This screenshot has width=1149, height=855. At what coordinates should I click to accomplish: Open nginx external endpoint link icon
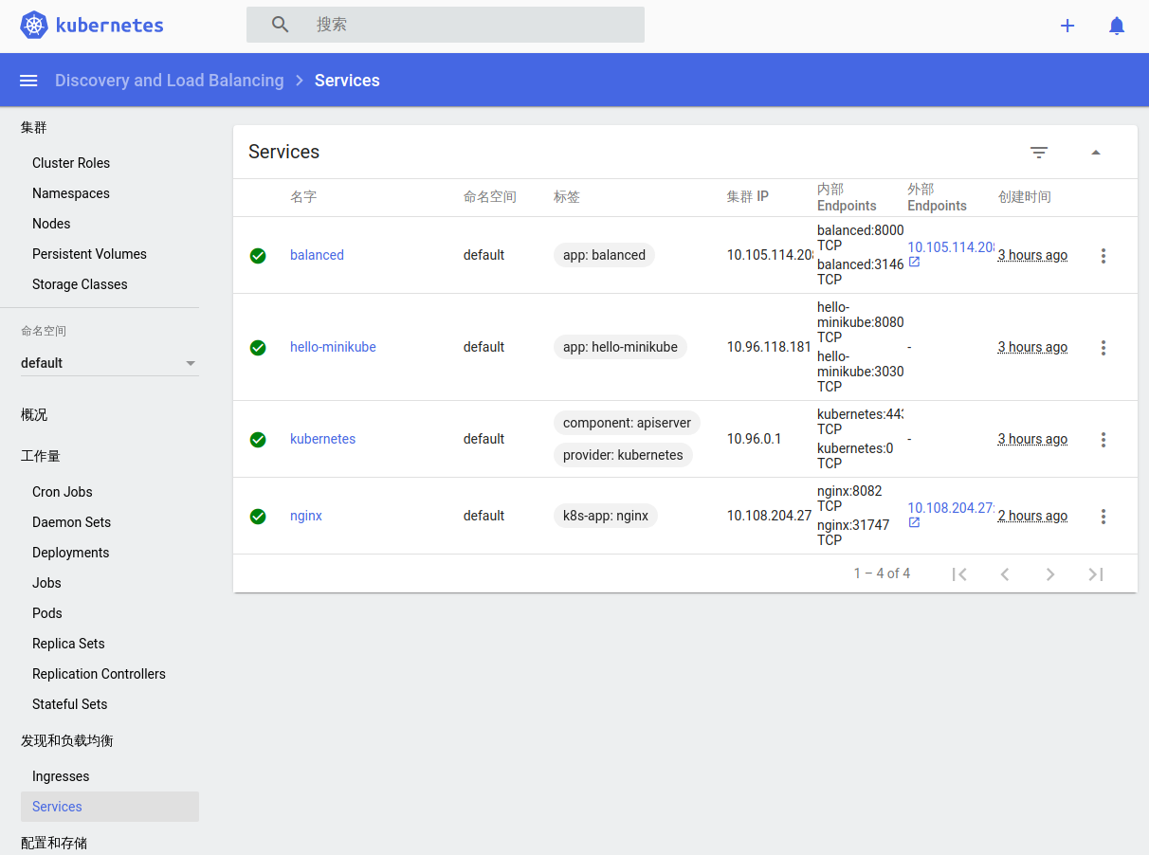tap(914, 523)
